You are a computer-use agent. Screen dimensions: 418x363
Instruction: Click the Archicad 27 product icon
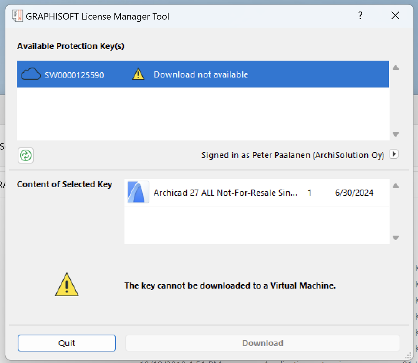pos(138,192)
